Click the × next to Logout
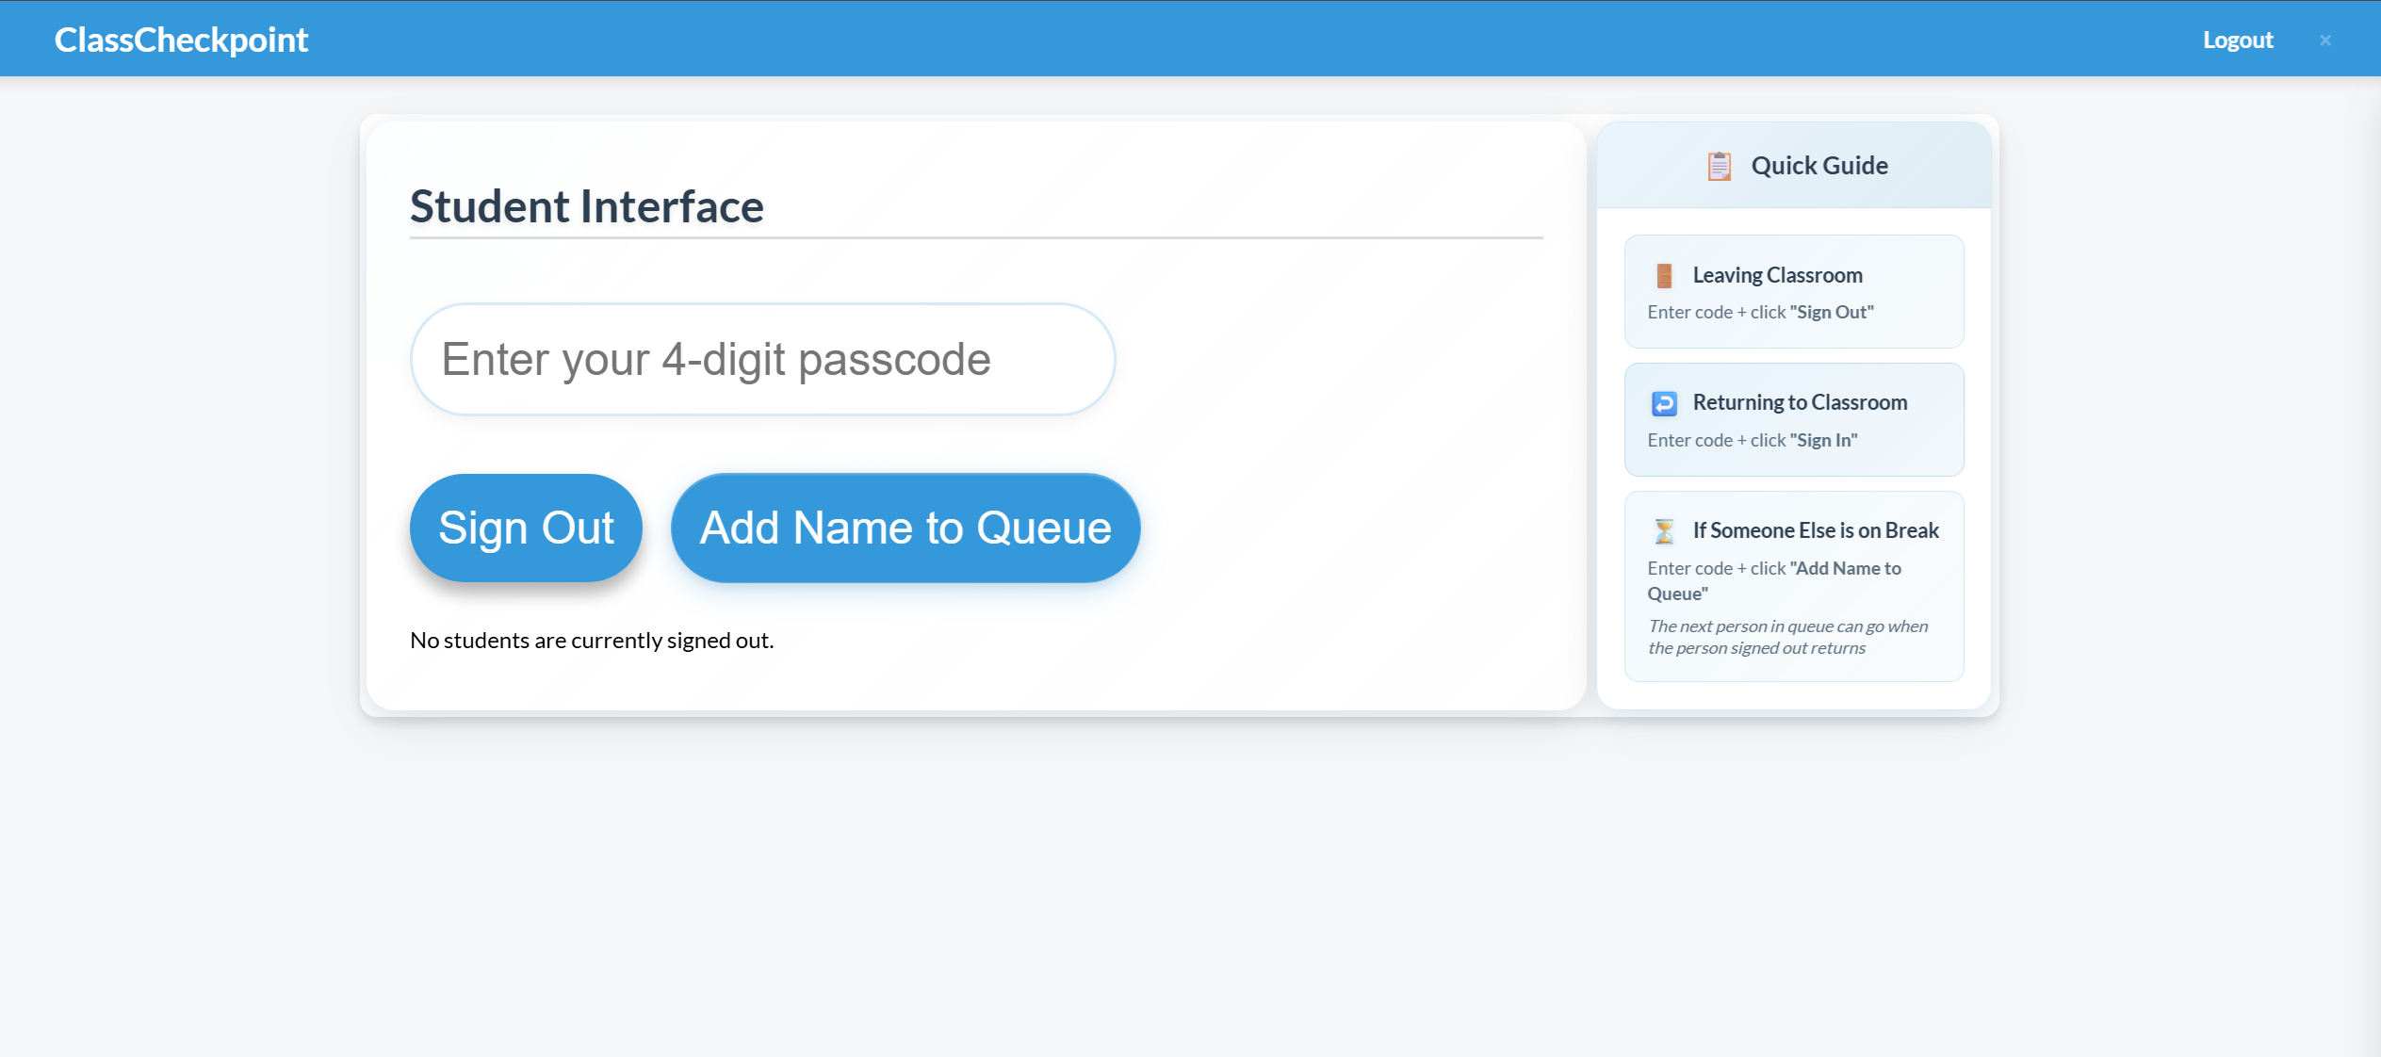This screenshot has height=1057, width=2381. click(2324, 40)
